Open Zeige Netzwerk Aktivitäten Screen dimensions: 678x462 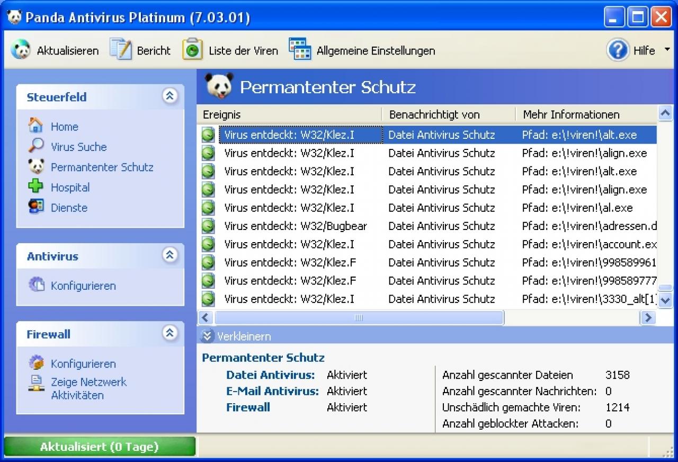pos(89,388)
